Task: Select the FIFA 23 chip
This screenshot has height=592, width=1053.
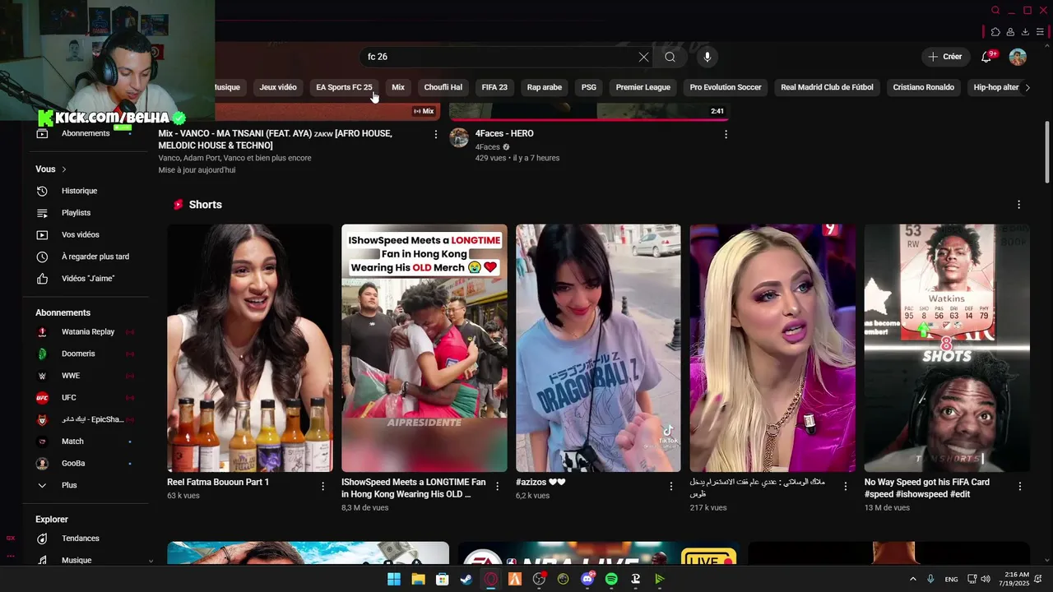Action: coord(494,87)
